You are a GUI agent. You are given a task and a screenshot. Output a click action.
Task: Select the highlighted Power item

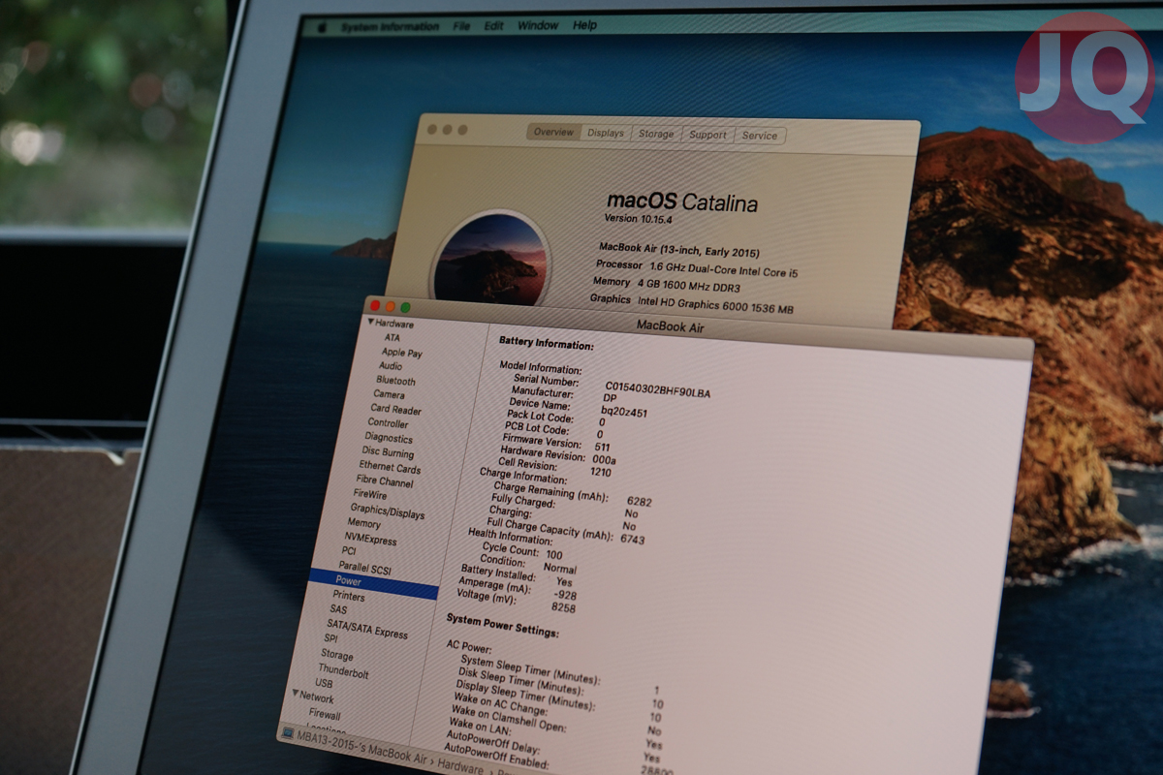[372, 583]
